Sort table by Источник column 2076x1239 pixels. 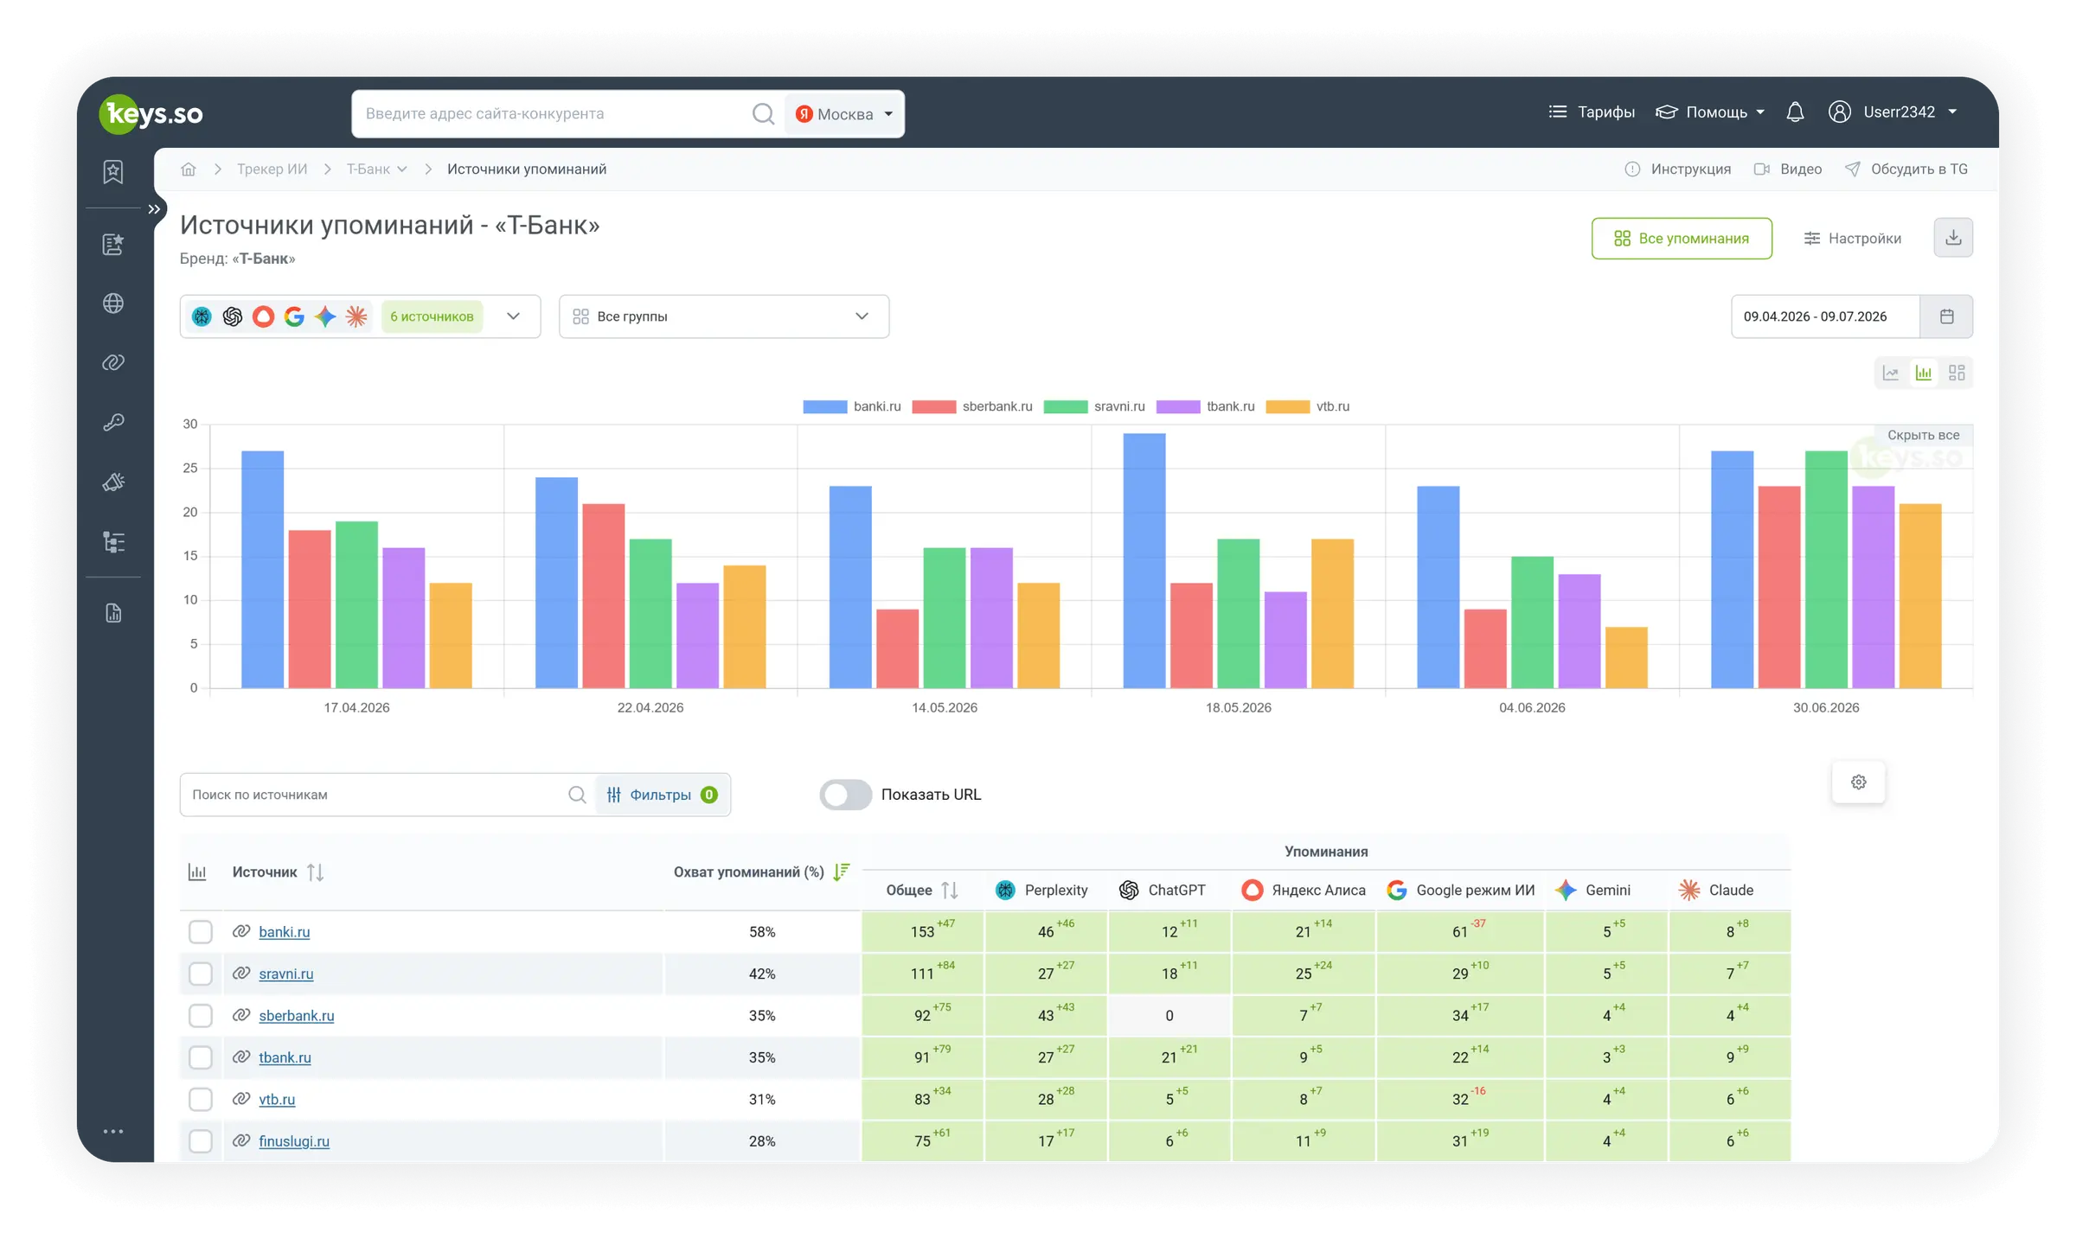tap(316, 872)
